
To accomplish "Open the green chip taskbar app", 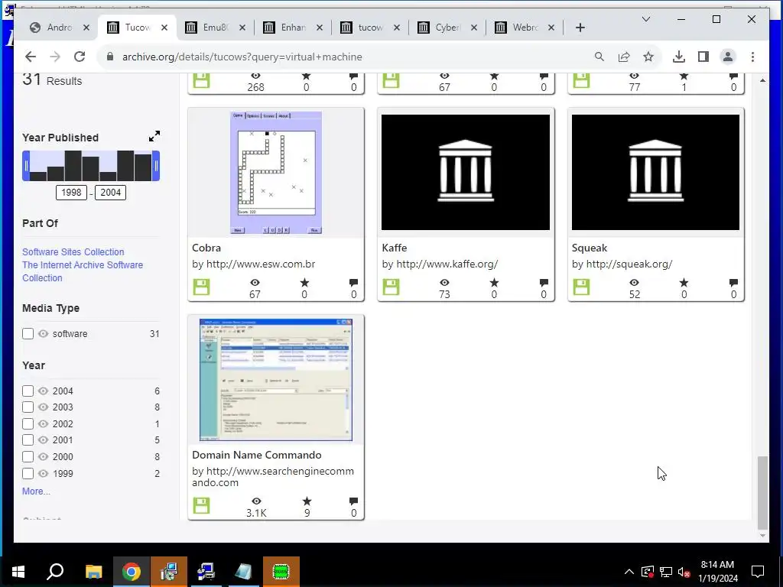I will [281, 572].
